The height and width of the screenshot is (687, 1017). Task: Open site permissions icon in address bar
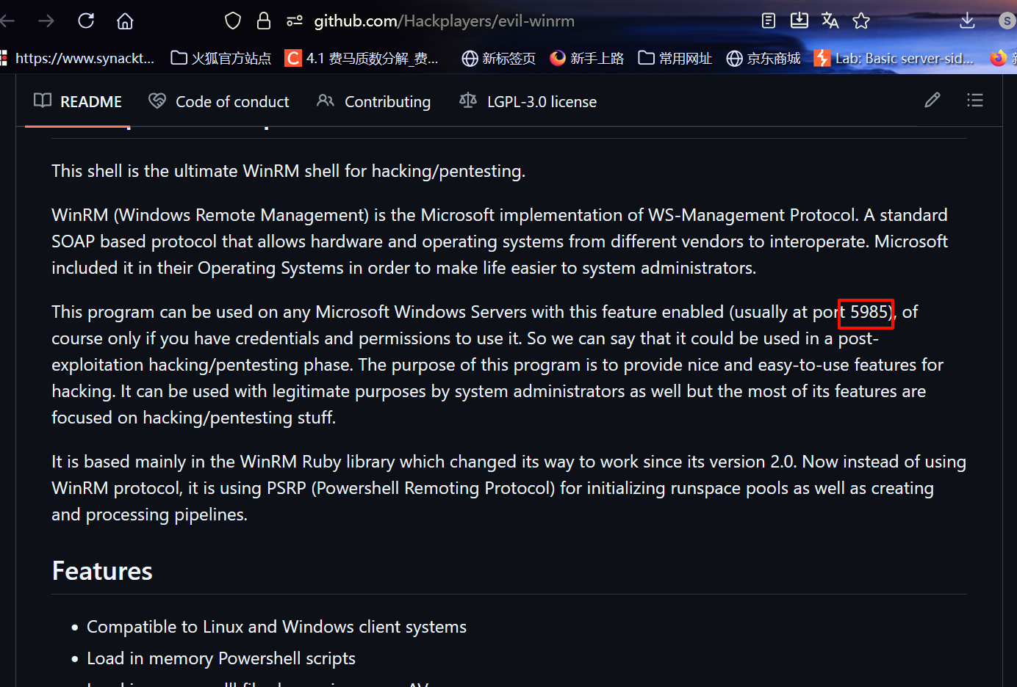tap(295, 21)
